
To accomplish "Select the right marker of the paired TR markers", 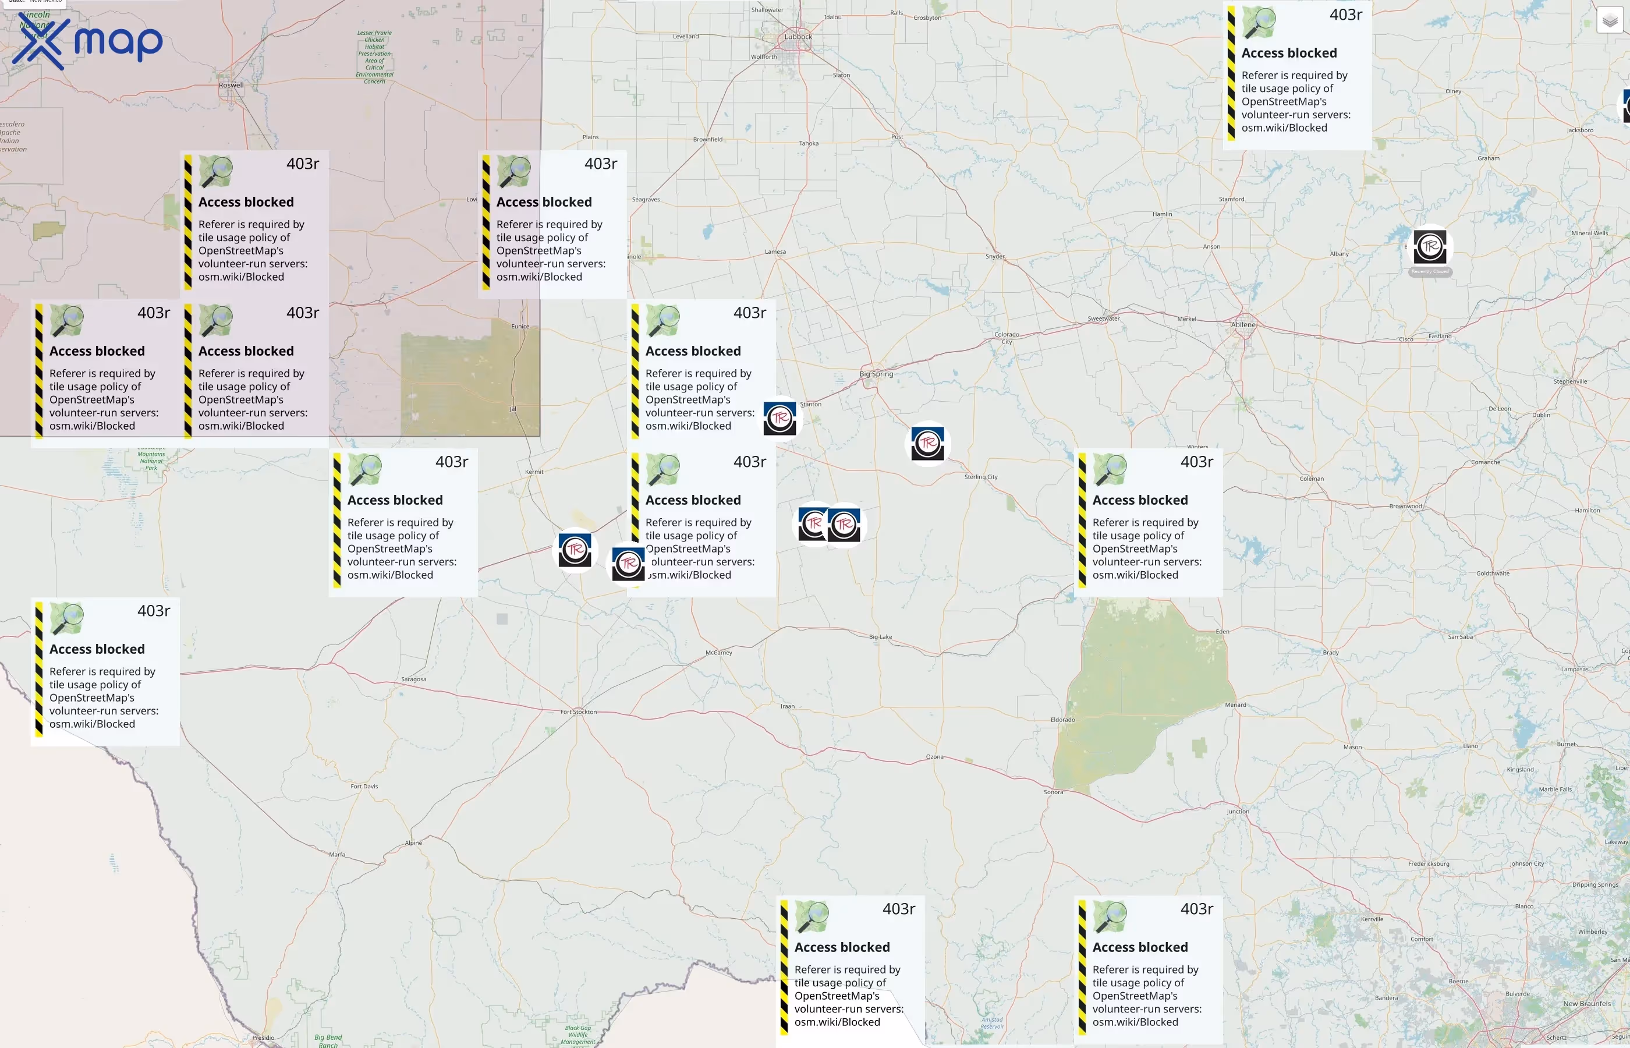I will 844,524.
